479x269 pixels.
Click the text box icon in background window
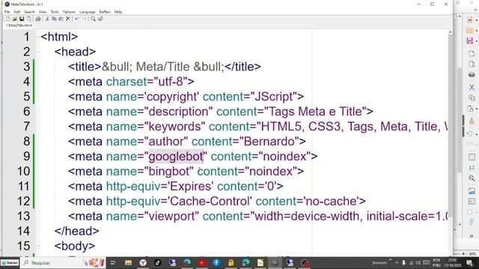[x=472, y=201]
